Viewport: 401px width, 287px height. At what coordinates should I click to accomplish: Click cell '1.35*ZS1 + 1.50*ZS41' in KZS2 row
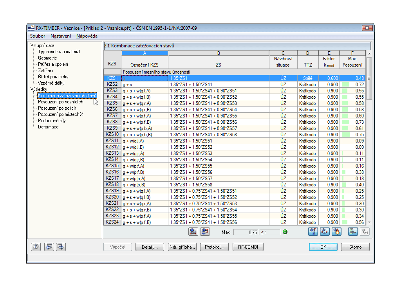point(219,85)
